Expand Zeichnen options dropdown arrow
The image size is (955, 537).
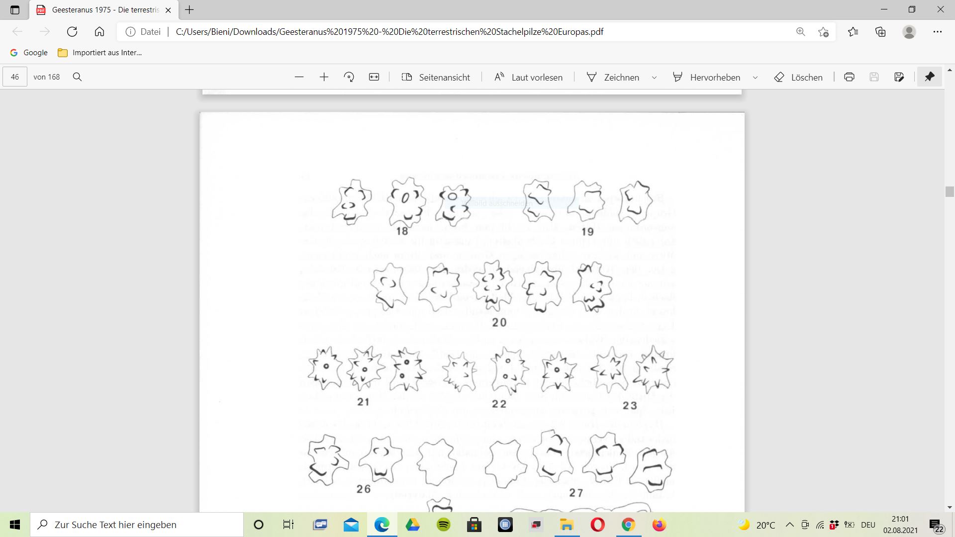(x=654, y=78)
